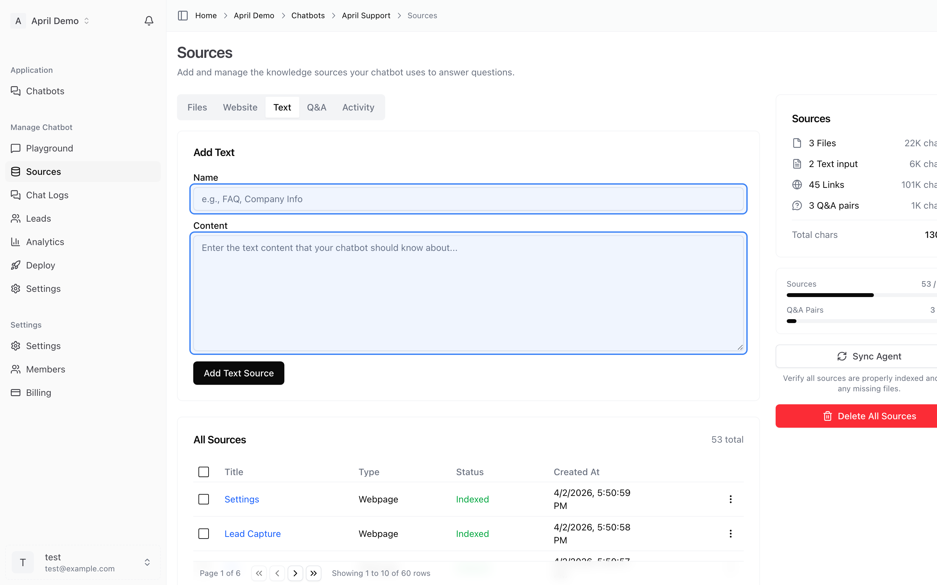Click the '53 total' count text
The height and width of the screenshot is (585, 937).
point(727,439)
